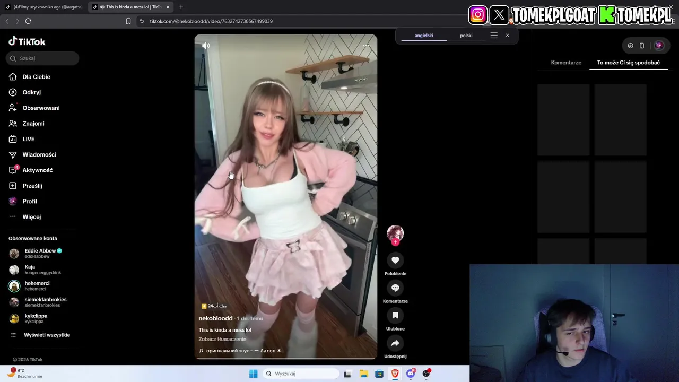This screenshot has height=382, width=679.
Task: Select the To może Ci się spodobać tab
Action: [629, 63]
